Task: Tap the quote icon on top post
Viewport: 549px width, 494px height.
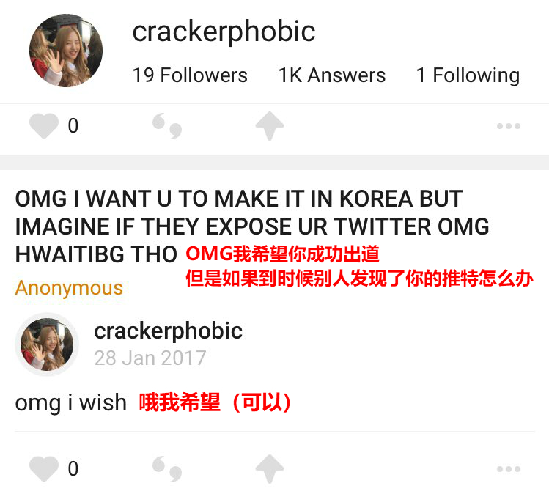Action: [x=167, y=126]
